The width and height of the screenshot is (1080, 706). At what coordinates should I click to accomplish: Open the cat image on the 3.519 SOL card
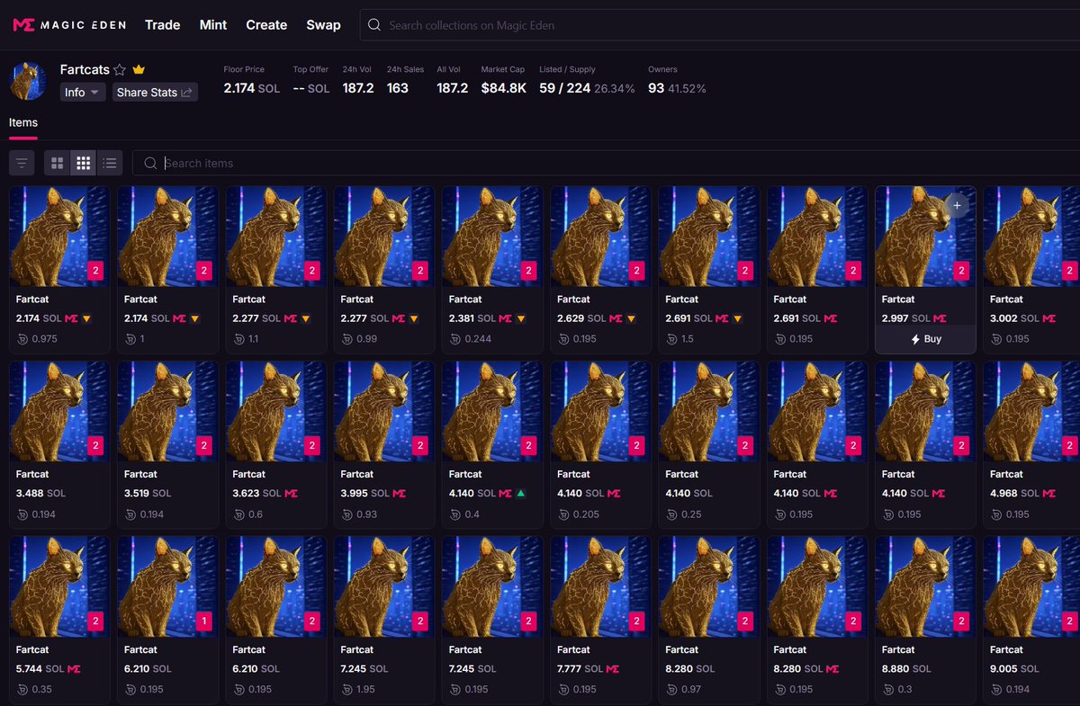pyautogui.click(x=167, y=413)
